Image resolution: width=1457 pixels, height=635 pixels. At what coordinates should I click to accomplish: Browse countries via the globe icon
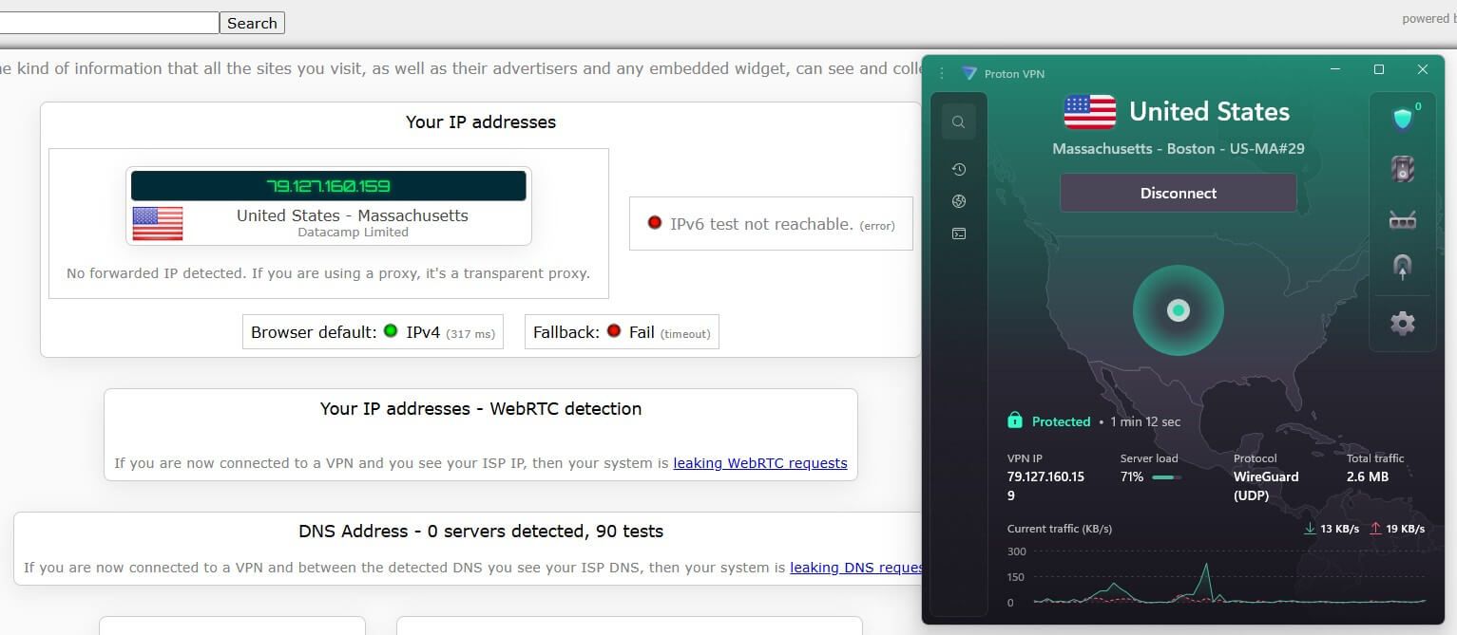[x=958, y=201]
